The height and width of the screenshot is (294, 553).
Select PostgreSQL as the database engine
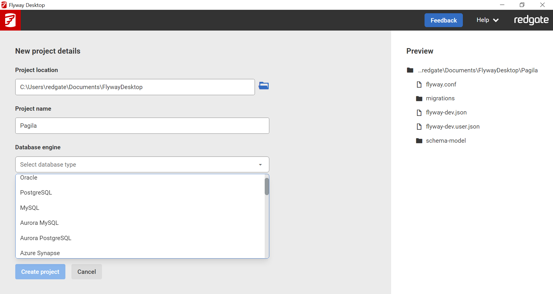[36, 193]
